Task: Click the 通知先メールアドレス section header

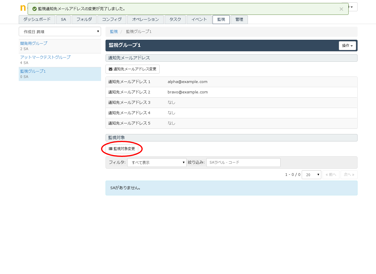Action: point(232,58)
